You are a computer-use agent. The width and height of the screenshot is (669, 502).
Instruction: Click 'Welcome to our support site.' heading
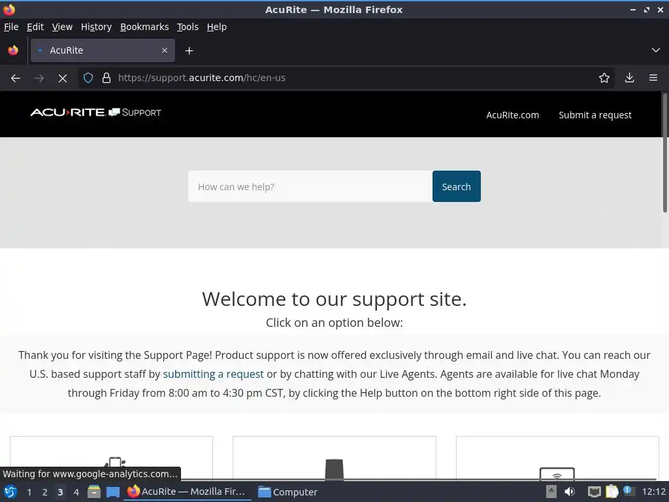pos(334,299)
